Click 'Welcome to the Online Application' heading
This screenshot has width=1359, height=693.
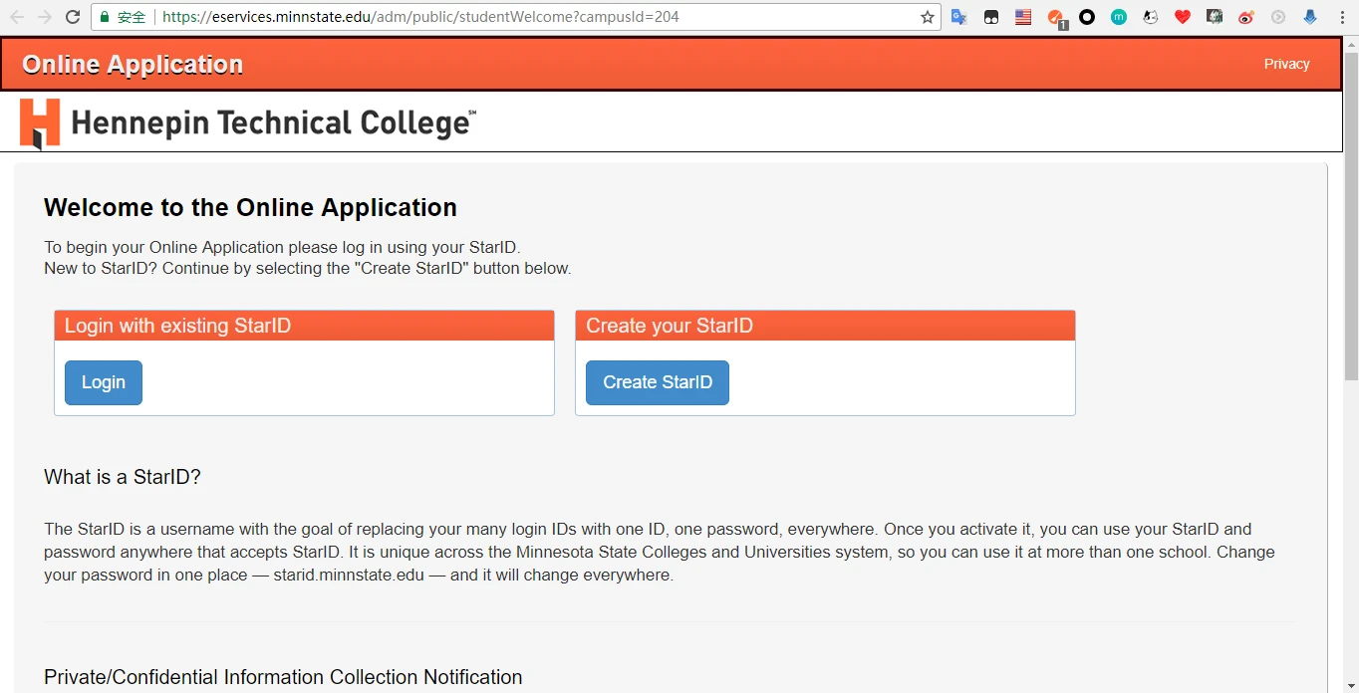click(x=250, y=207)
